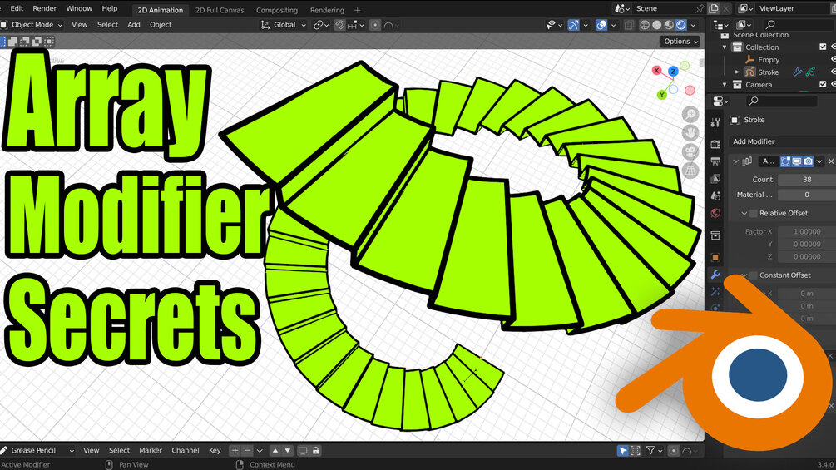Open the Options dropdown in the viewport
This screenshot has height=470, width=836.
tap(680, 41)
